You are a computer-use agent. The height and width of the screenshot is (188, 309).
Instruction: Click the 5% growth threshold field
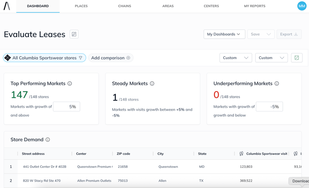click(x=66, y=107)
